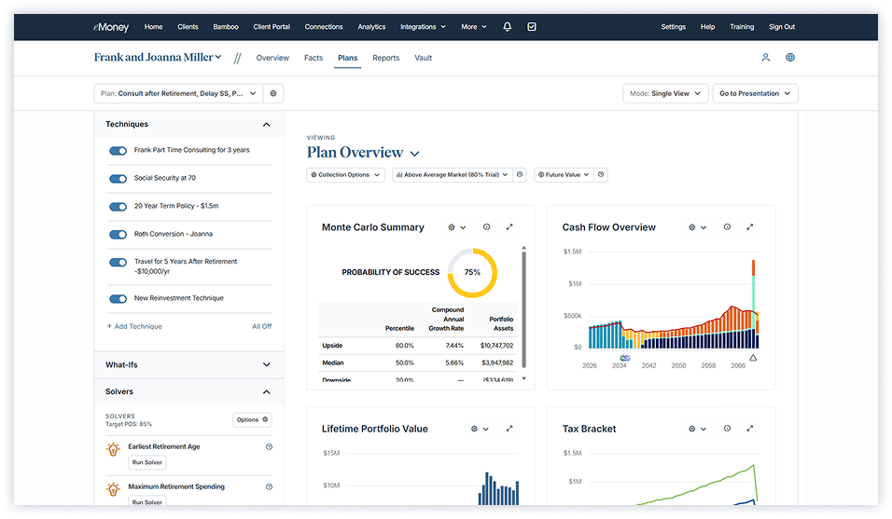Open the Mode: Single View dropdown

coord(665,93)
